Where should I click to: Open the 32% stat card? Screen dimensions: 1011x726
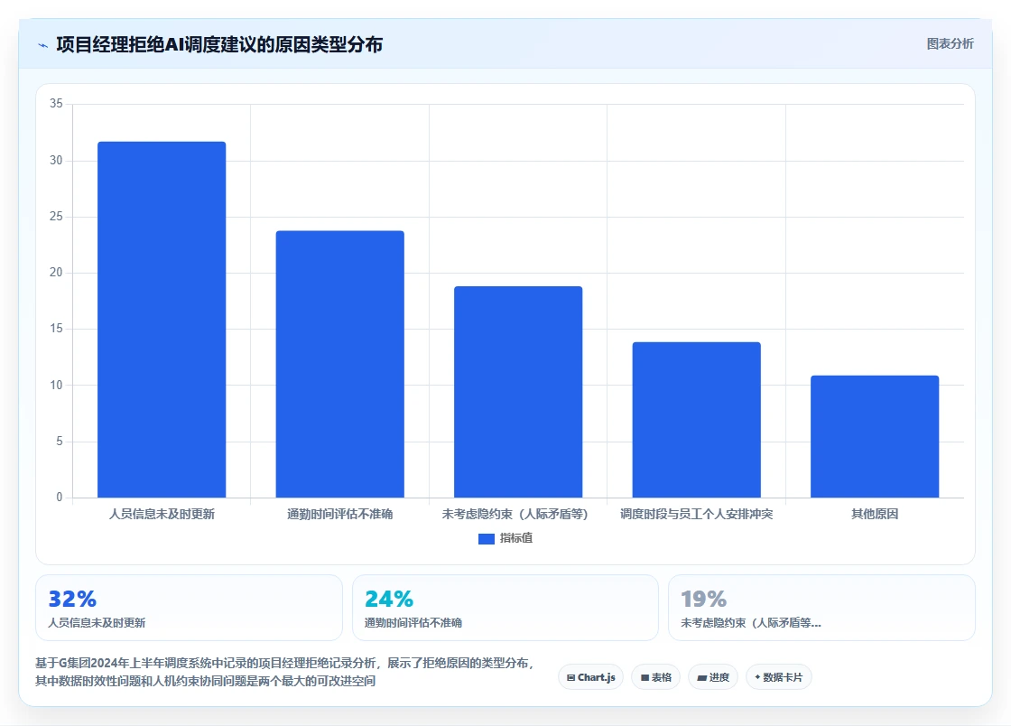(x=189, y=608)
